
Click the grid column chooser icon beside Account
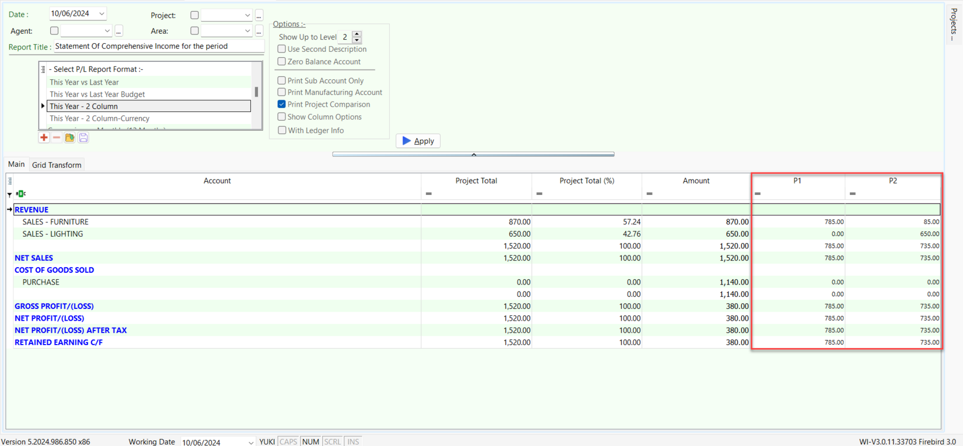coord(10,181)
